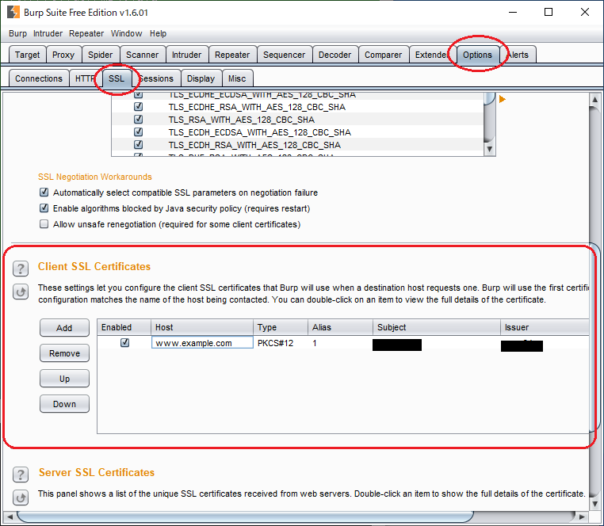The height and width of the screenshot is (526, 604).
Task: Switch to the Alerts tab
Action: pos(518,55)
